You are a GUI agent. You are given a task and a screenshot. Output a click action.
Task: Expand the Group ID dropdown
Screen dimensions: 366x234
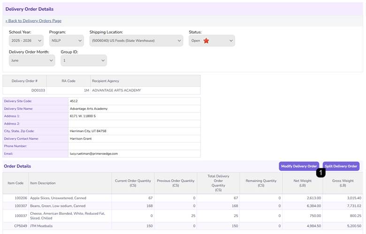coord(84,60)
